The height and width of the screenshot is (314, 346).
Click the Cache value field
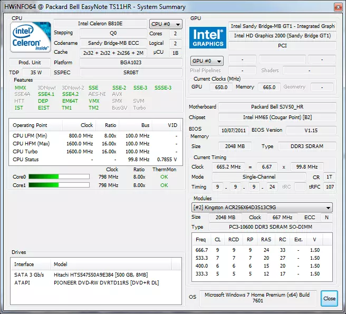click(113, 53)
